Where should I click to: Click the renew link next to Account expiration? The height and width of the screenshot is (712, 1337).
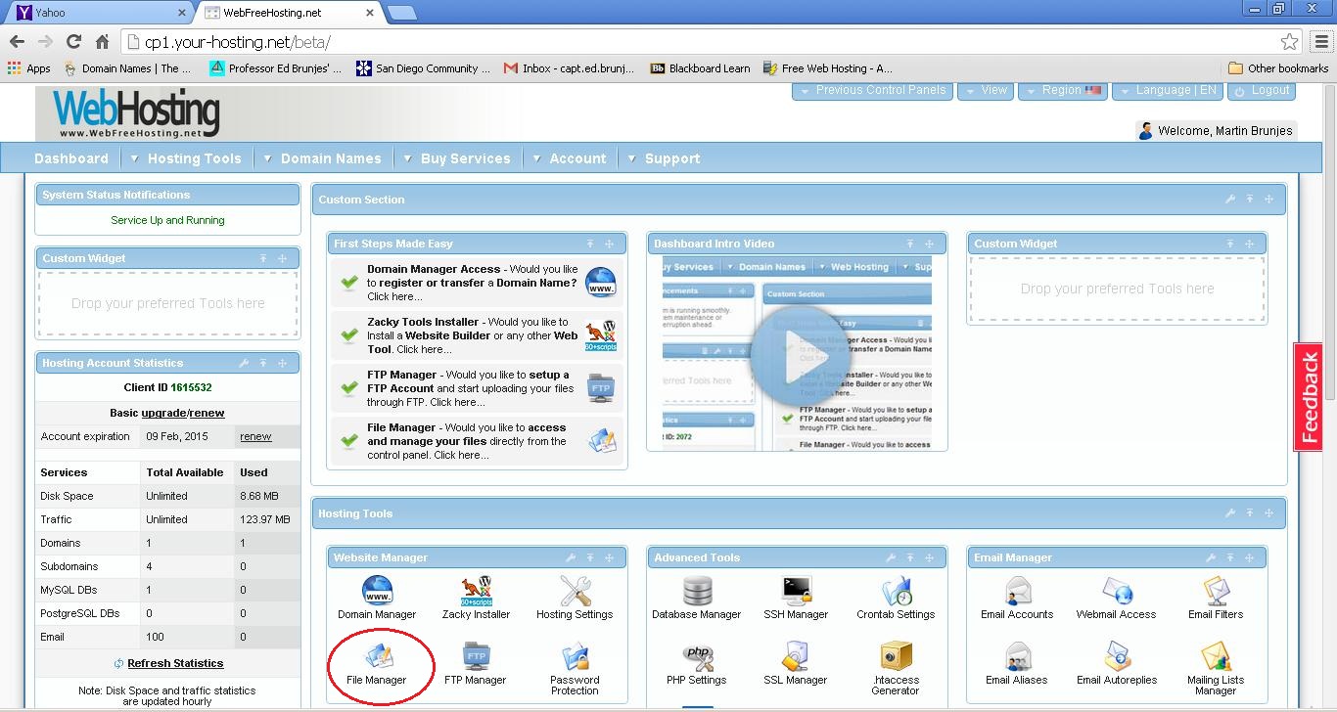point(255,436)
